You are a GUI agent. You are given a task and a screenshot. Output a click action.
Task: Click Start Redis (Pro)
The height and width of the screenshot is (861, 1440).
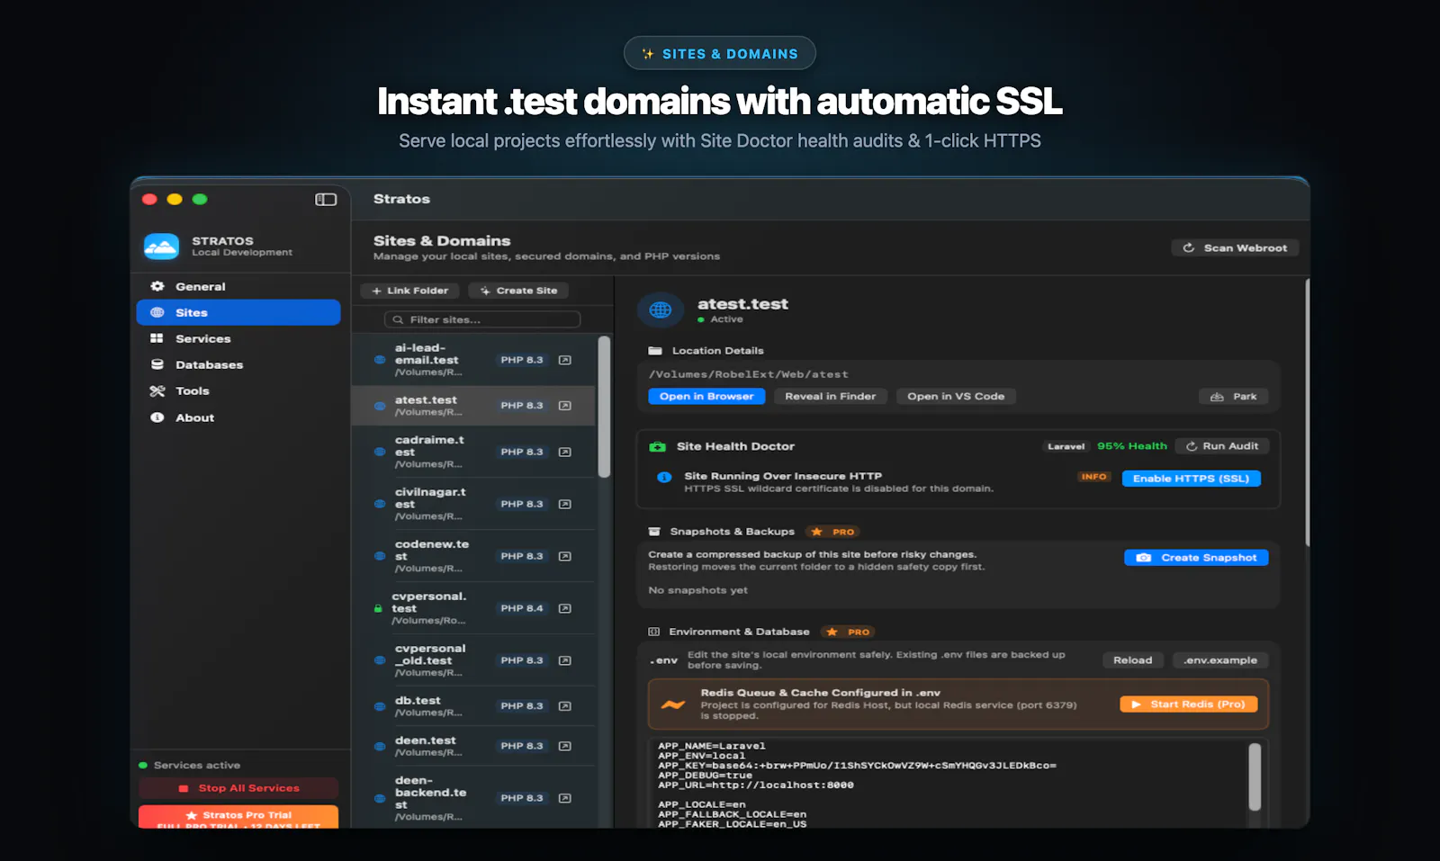(1189, 704)
